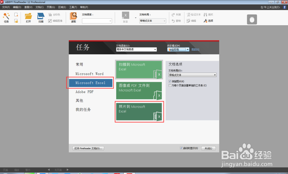Click the 在 FB 上关注我们 text

(x=270, y=7)
